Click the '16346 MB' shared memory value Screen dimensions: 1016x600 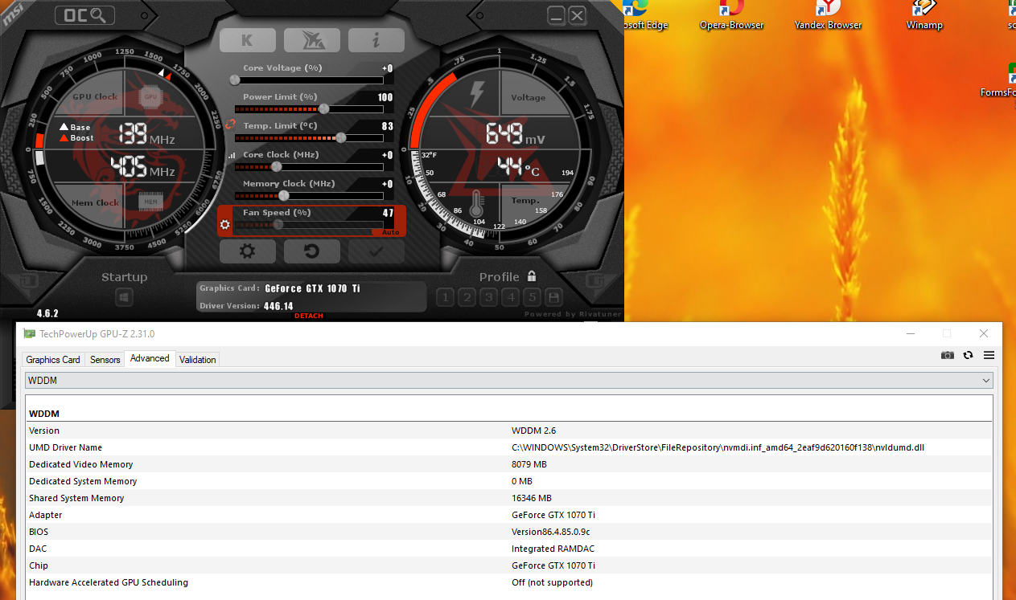(532, 498)
